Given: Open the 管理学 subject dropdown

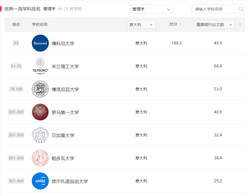Looking at the screenshot, I should [151, 9].
